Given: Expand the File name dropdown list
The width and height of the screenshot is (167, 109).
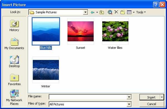Looking at the screenshot, I should (129, 97).
